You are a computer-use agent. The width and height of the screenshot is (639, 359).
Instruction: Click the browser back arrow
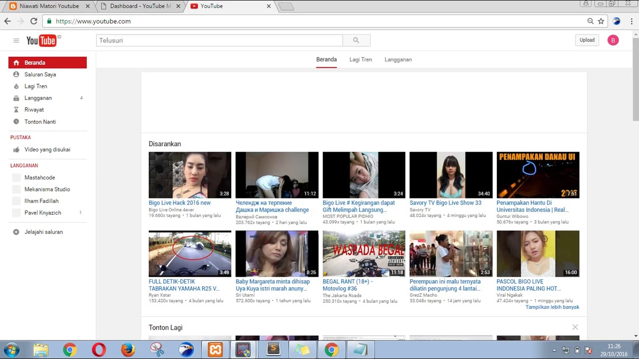point(7,21)
